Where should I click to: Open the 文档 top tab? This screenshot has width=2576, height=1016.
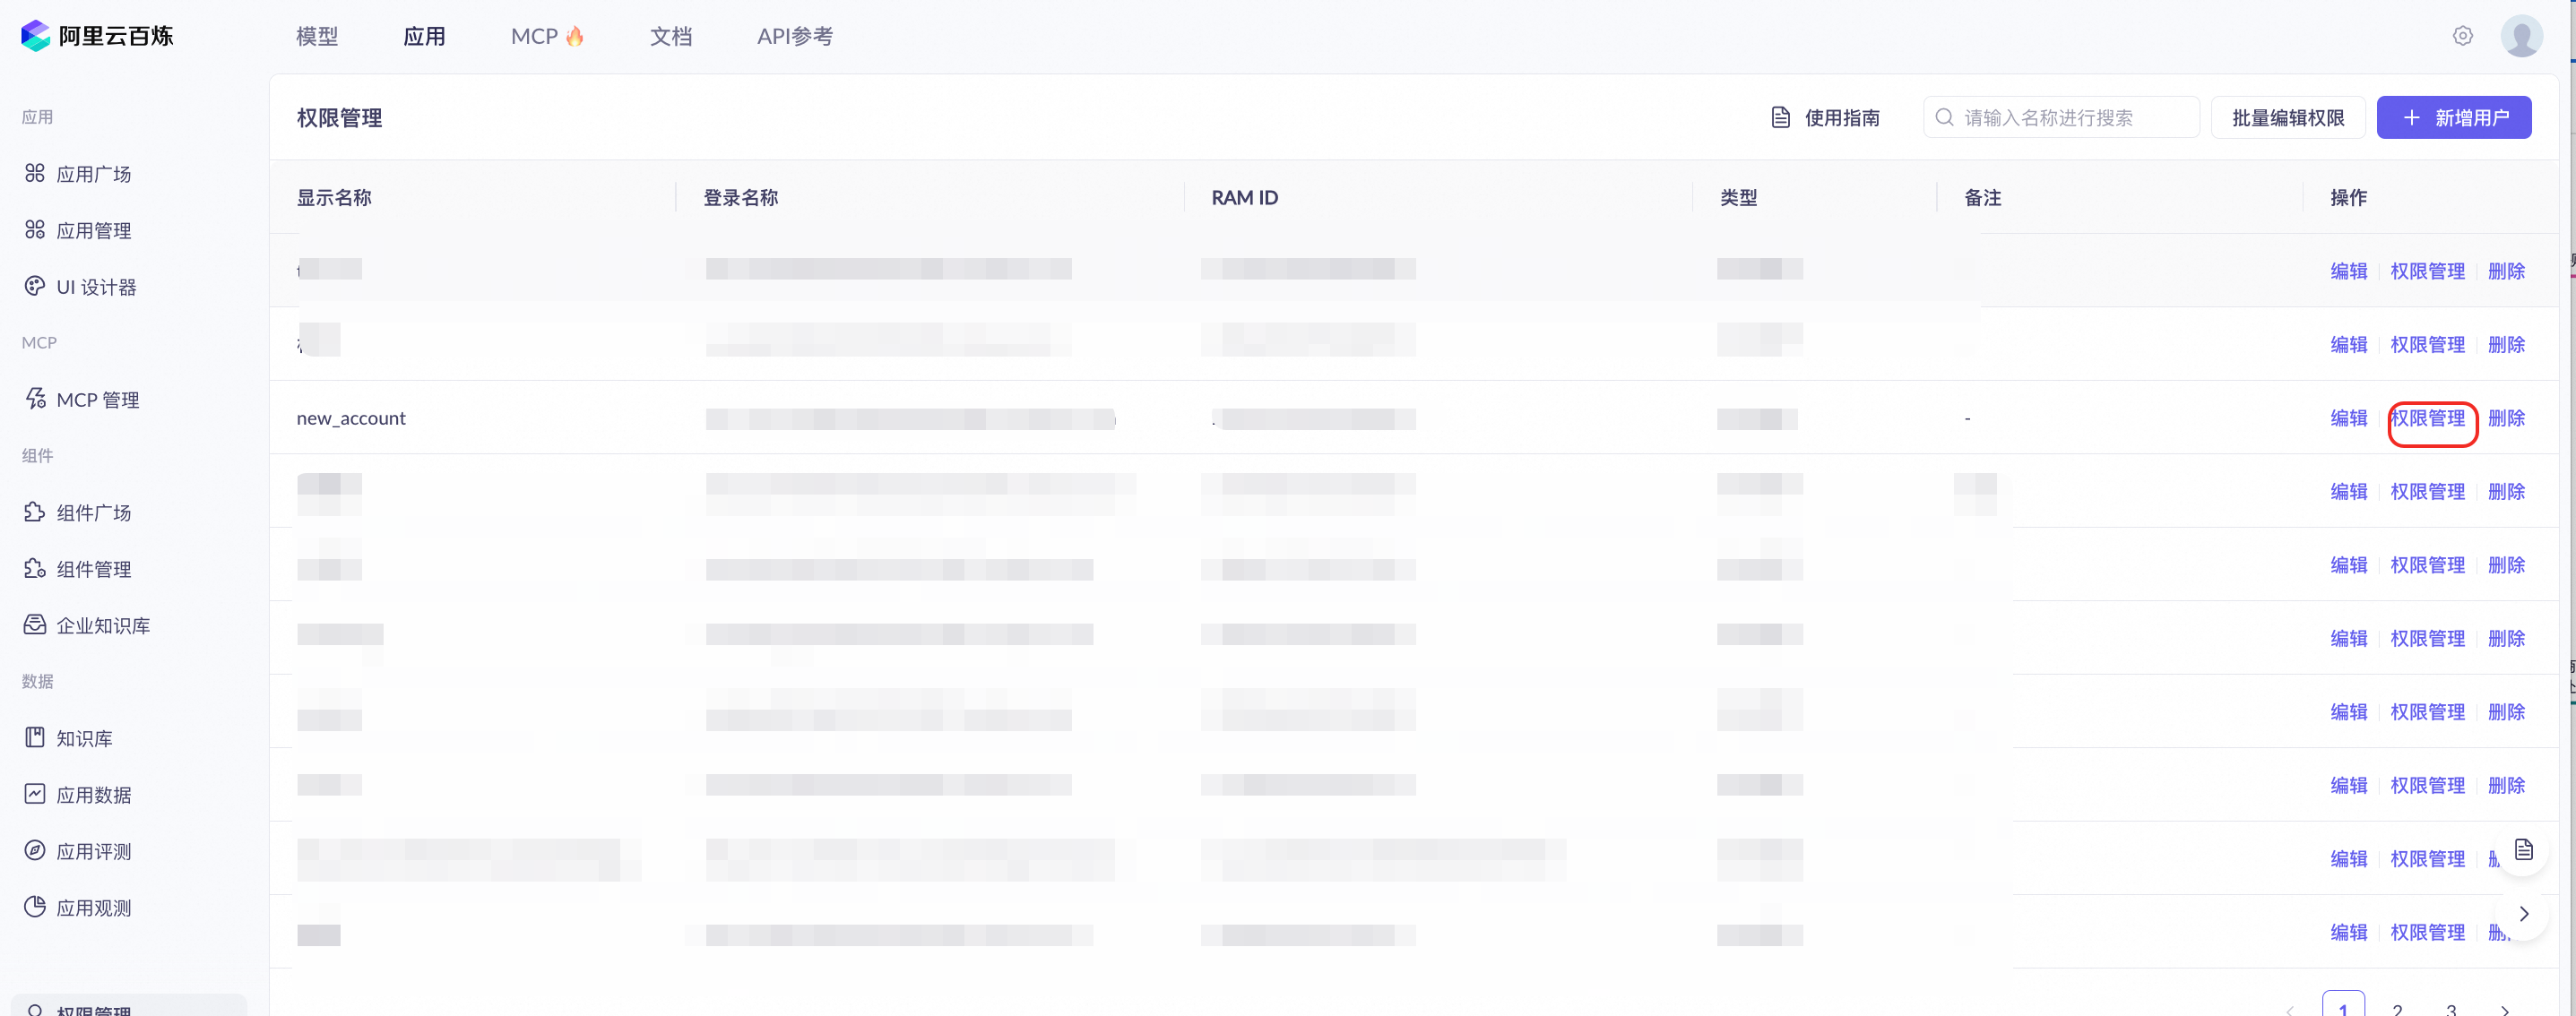point(671,36)
